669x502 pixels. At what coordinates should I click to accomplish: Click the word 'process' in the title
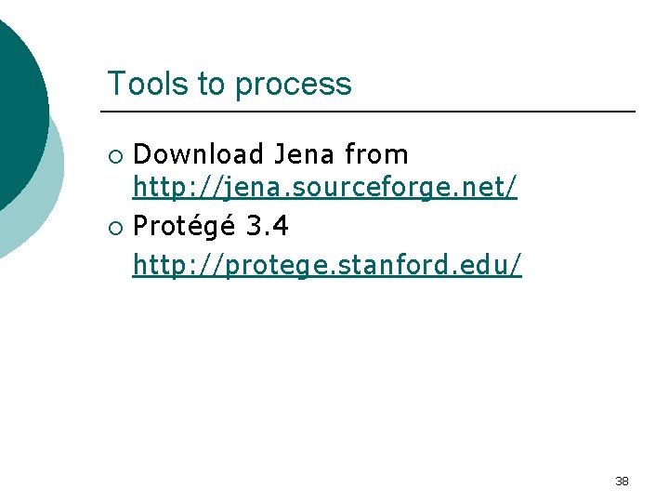tap(293, 85)
